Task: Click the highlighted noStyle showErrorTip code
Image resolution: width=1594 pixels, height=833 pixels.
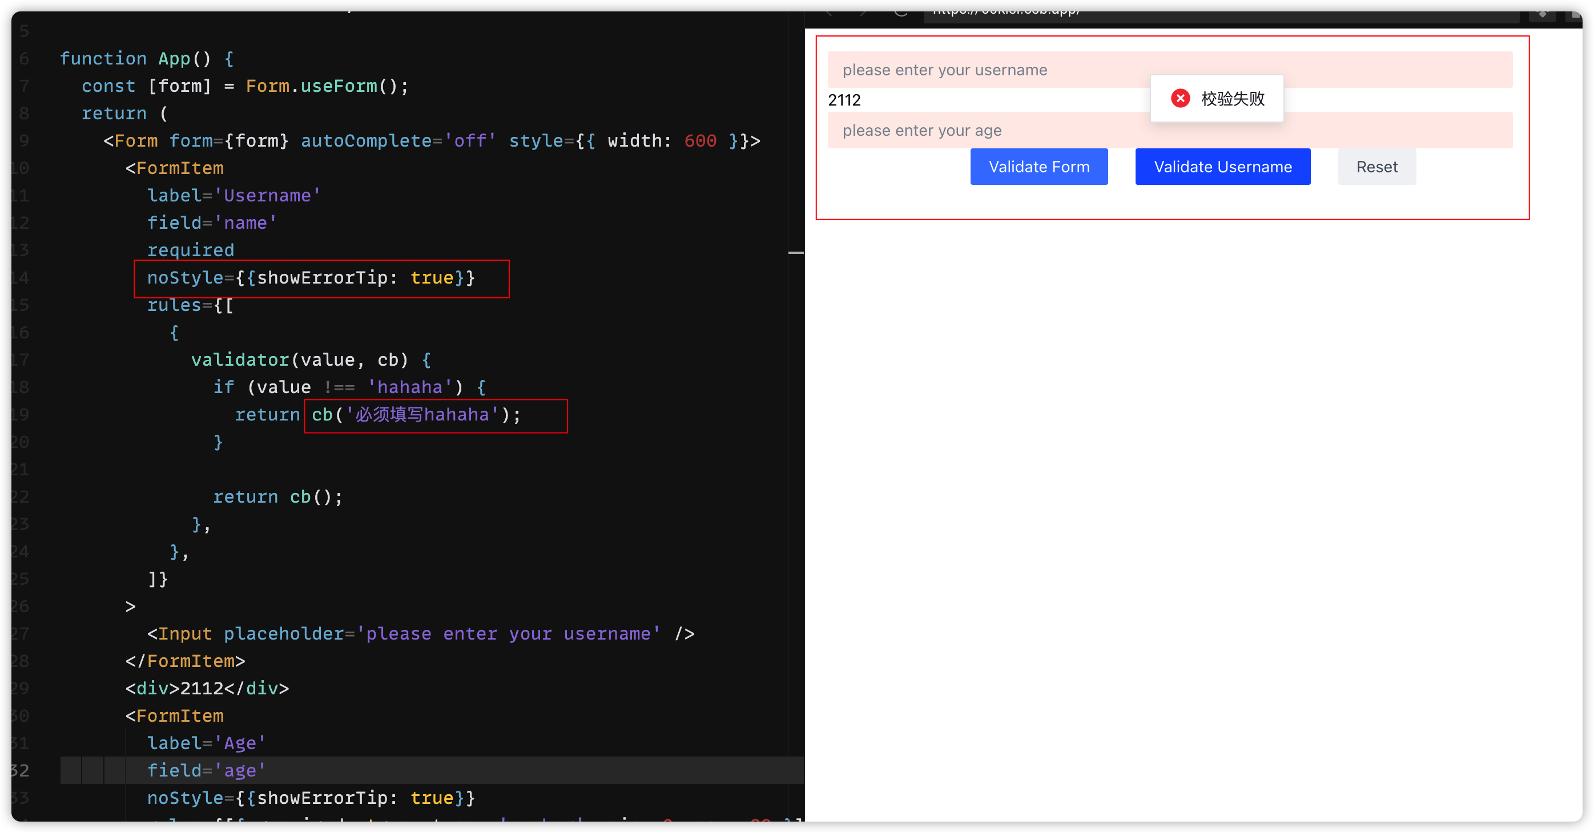Action: (309, 278)
